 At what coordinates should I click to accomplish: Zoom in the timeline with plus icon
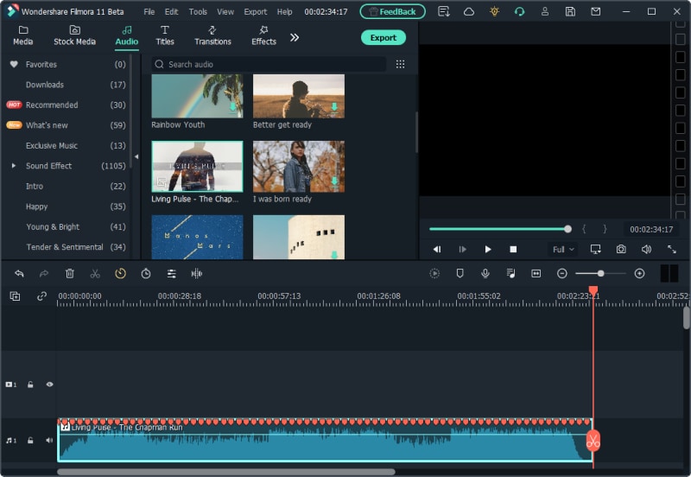pos(639,273)
